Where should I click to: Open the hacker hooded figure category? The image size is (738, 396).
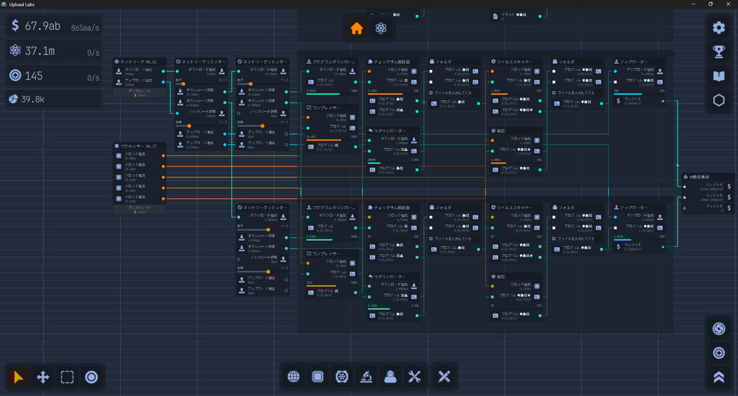(390, 377)
